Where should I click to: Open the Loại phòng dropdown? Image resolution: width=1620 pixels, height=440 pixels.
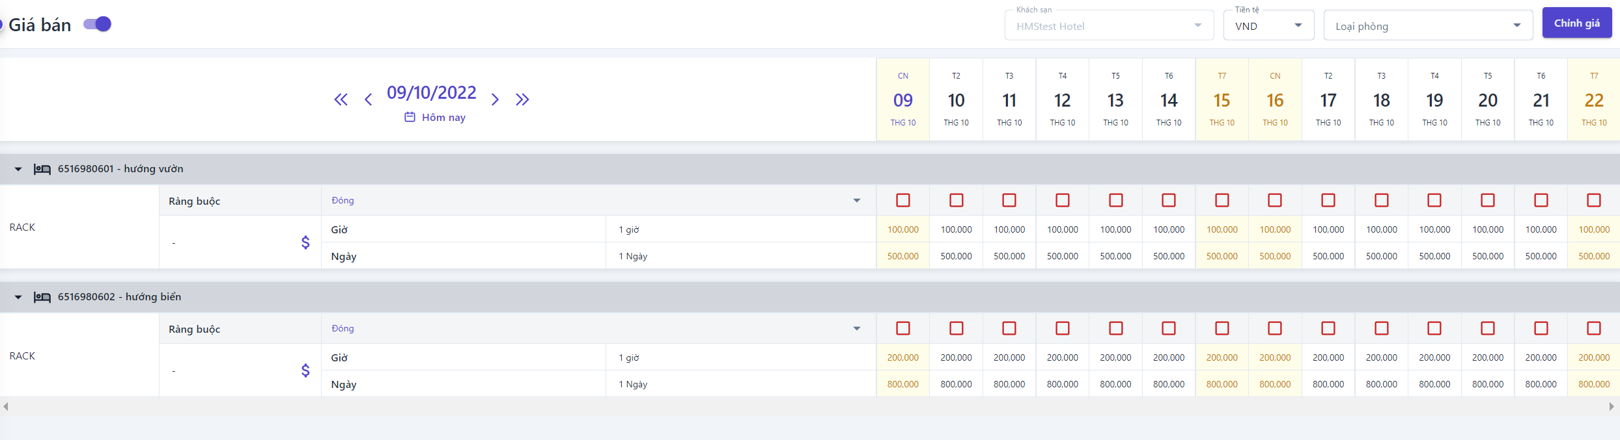[1428, 26]
